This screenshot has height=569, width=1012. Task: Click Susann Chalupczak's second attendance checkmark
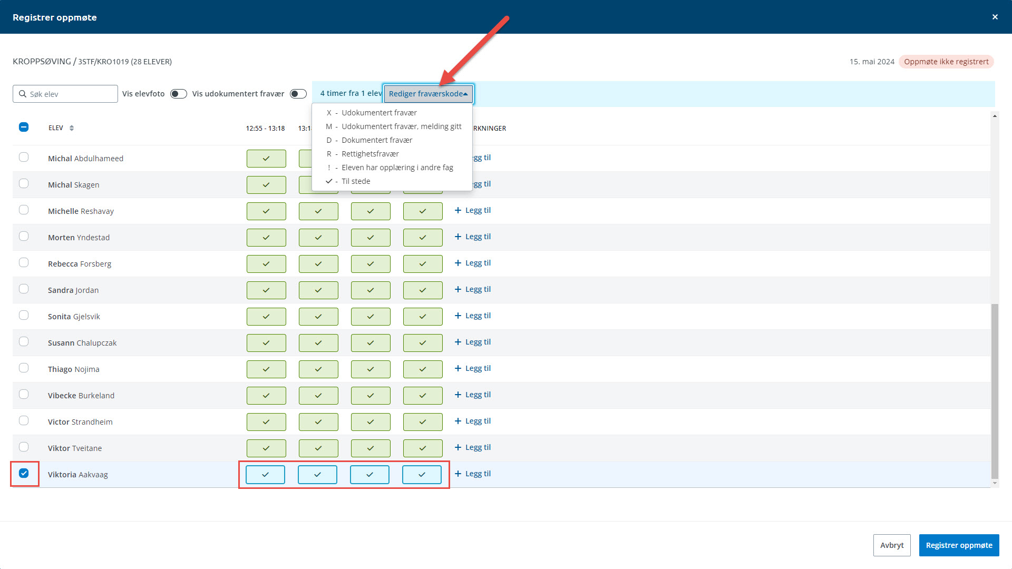[318, 343]
